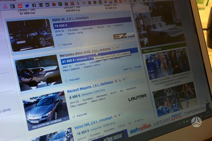
Task: Click the heart icon on Renault Megane listing
Action: coord(74,117)
